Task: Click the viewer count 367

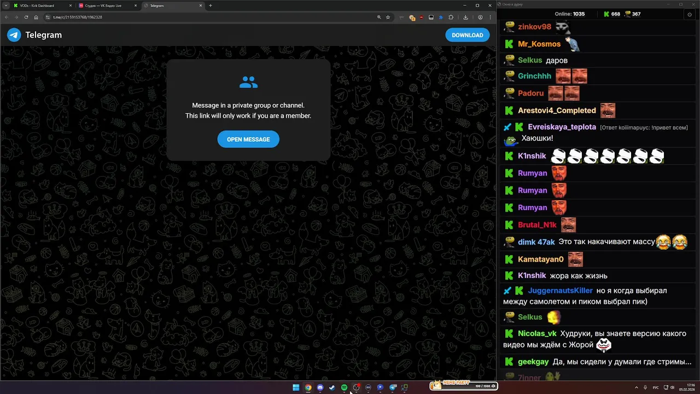Action: pyautogui.click(x=632, y=14)
